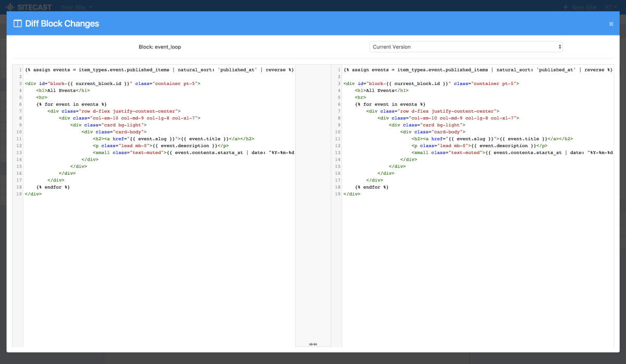Click 'for event in events' line in left pane

coord(71,104)
